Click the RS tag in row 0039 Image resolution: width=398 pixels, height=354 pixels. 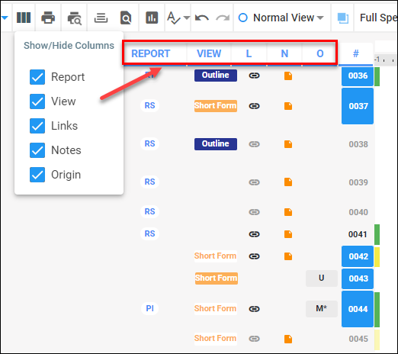(x=149, y=182)
